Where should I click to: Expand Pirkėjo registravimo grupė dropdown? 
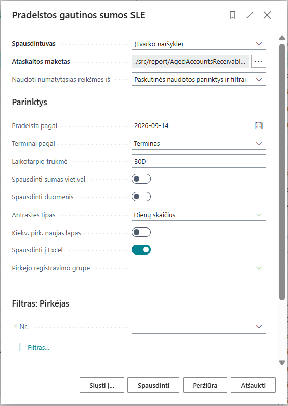[198, 268]
